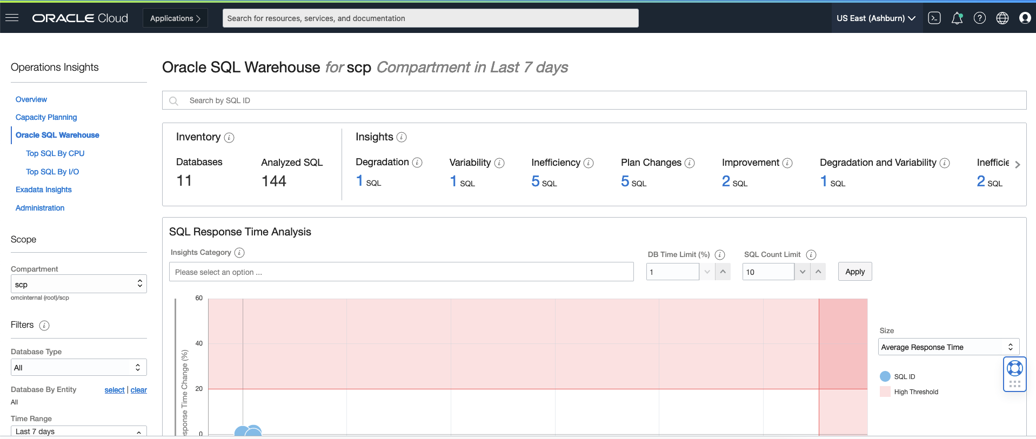The image size is (1036, 439).
Task: Open the Size Average Response Time dropdown
Action: [948, 347]
